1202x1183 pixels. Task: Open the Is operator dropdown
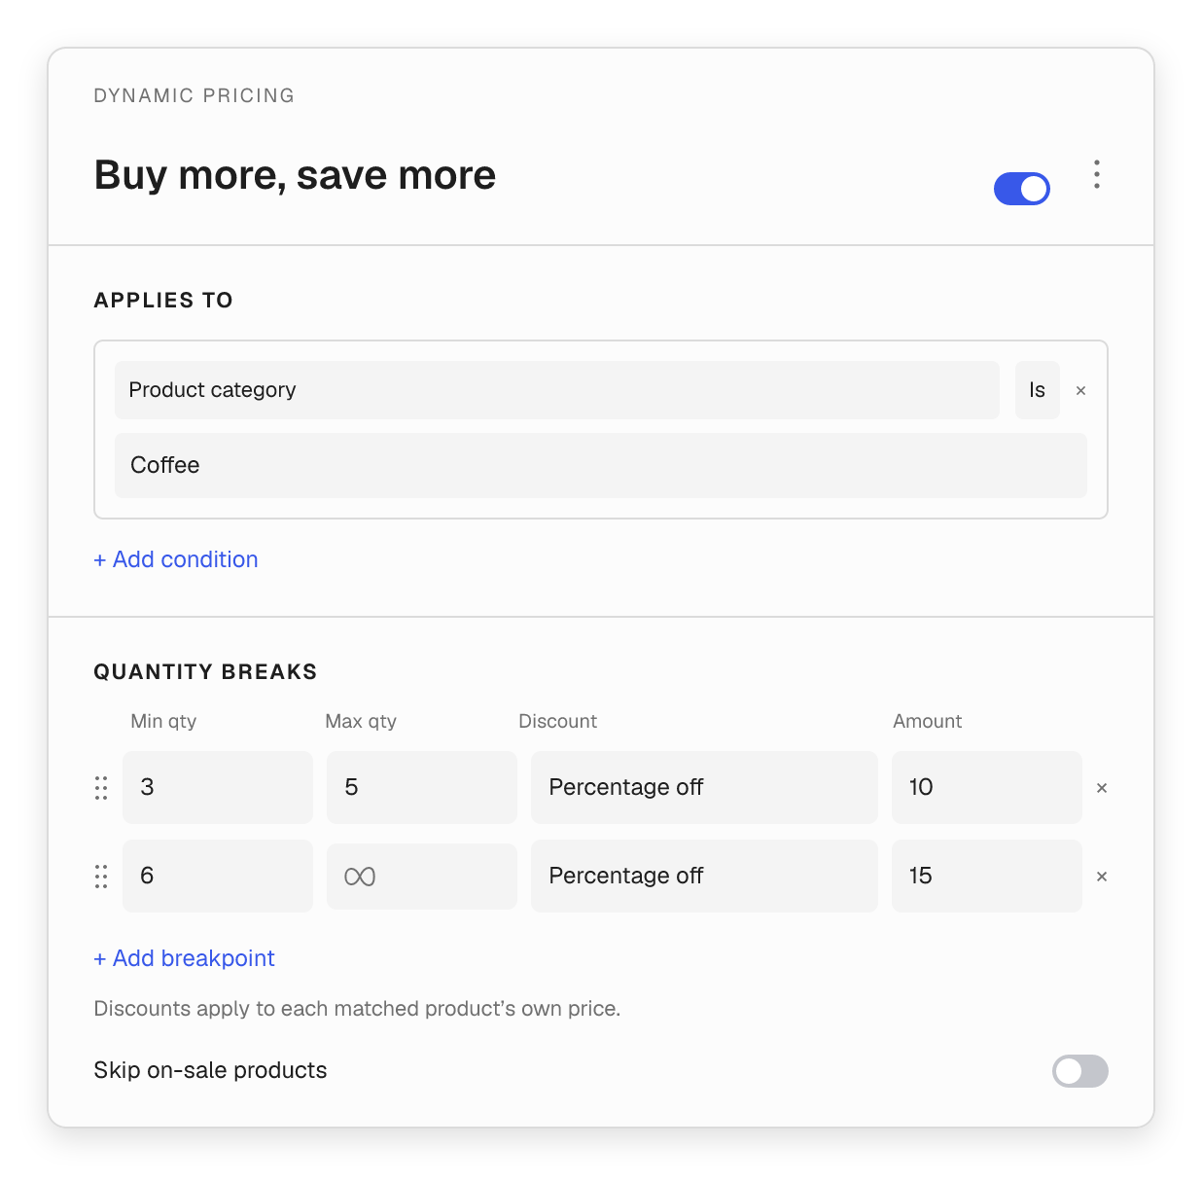click(x=1037, y=390)
